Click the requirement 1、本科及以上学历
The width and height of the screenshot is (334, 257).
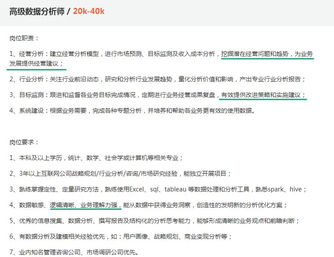[x=96, y=158]
